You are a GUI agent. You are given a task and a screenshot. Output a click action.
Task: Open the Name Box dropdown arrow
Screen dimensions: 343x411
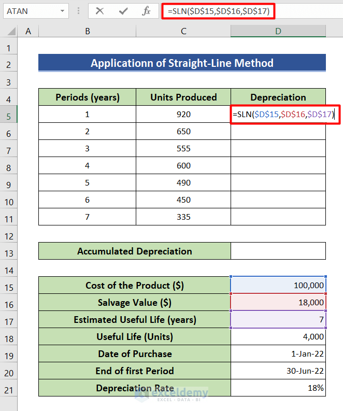pos(62,11)
